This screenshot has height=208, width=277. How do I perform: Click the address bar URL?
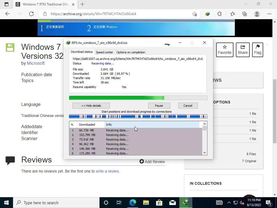[93, 14]
